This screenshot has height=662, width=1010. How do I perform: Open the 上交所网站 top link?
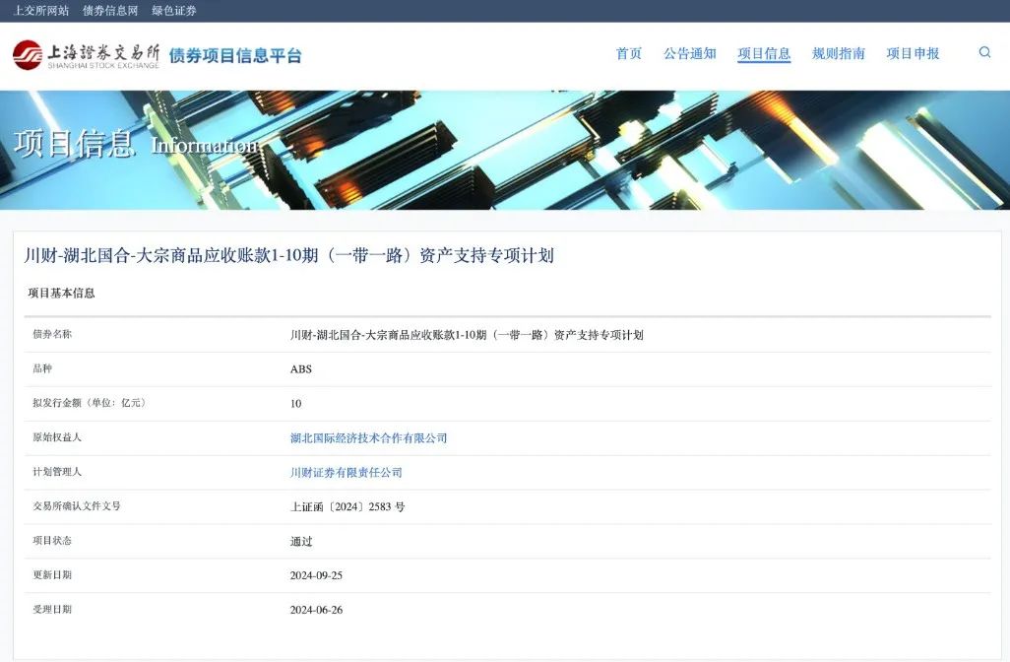[41, 10]
